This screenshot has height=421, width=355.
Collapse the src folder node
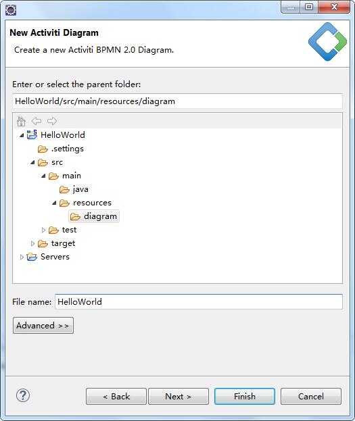pos(32,162)
